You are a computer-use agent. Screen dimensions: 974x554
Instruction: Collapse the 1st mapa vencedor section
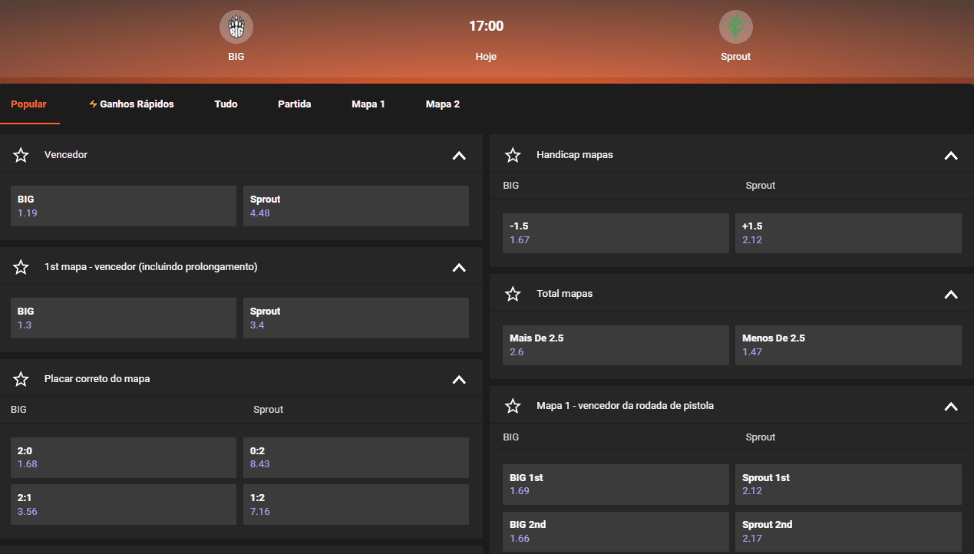coord(459,267)
